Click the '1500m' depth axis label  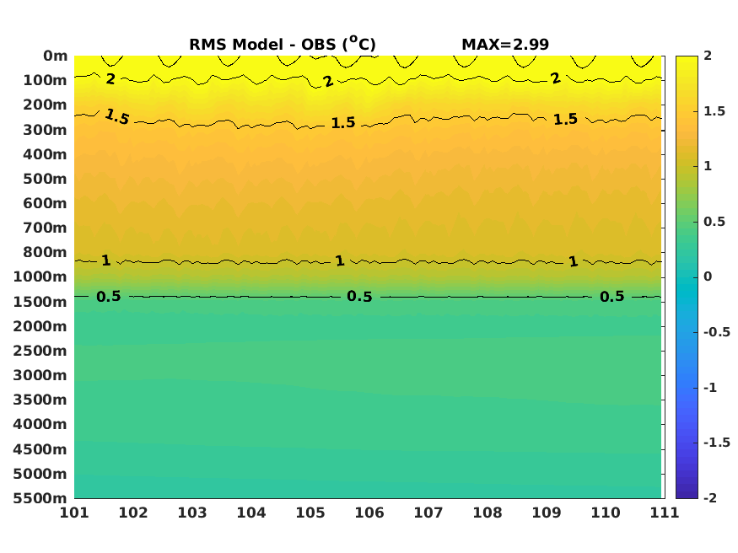[x=40, y=302]
